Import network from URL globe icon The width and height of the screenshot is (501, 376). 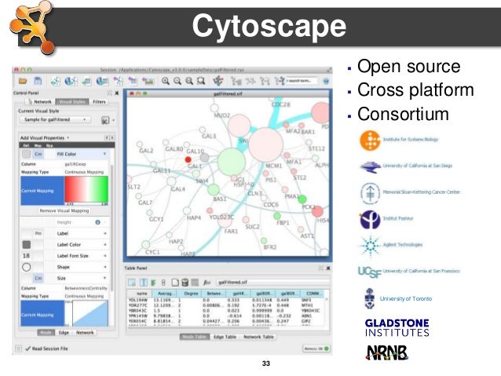click(71, 81)
